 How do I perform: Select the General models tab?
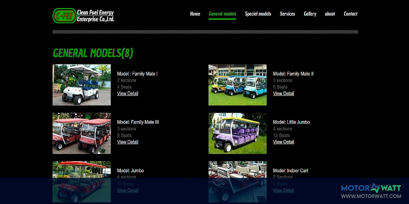[x=222, y=14]
